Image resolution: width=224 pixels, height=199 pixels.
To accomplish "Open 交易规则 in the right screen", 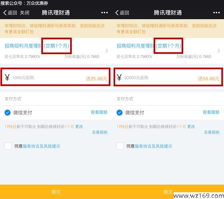I will (212, 132).
